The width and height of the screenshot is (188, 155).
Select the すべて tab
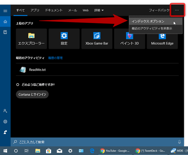pos(20,10)
